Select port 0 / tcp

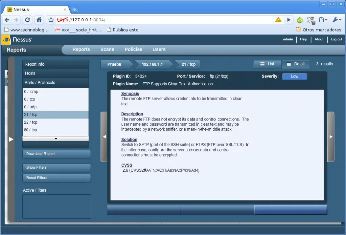click(56, 99)
